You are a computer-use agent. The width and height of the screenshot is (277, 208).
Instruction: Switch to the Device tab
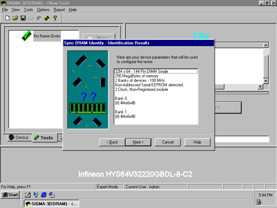coord(19,137)
